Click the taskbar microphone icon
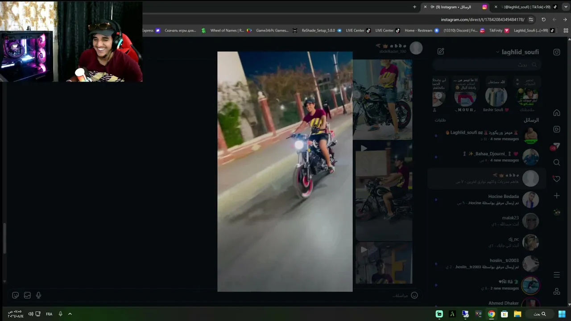 60,314
